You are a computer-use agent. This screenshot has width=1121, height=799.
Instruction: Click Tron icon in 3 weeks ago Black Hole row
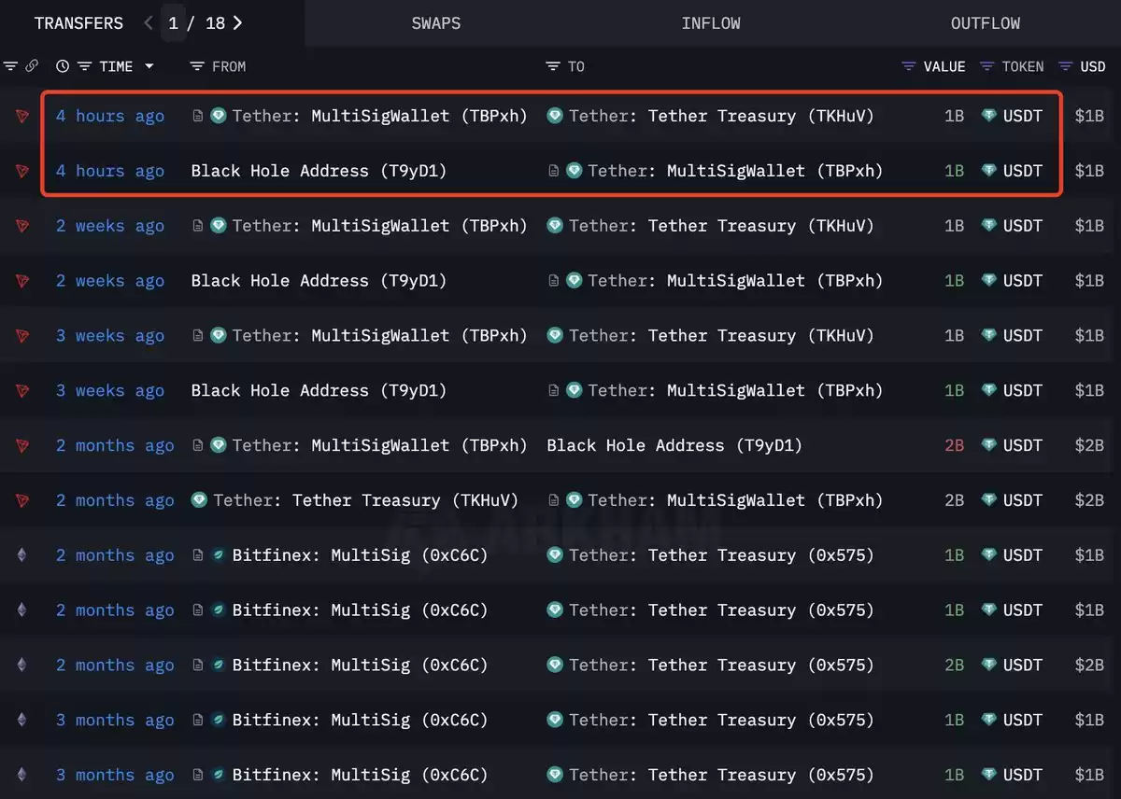22,391
